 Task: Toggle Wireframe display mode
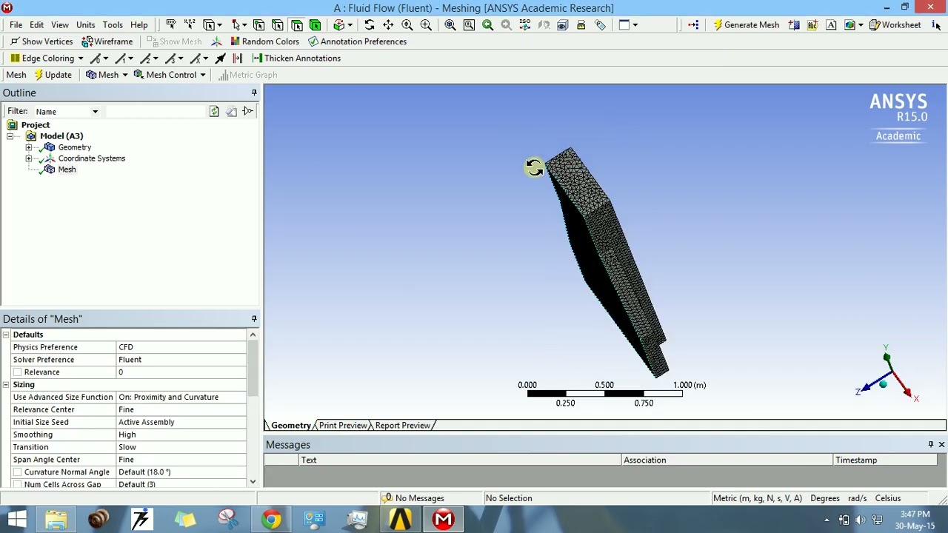tap(107, 41)
